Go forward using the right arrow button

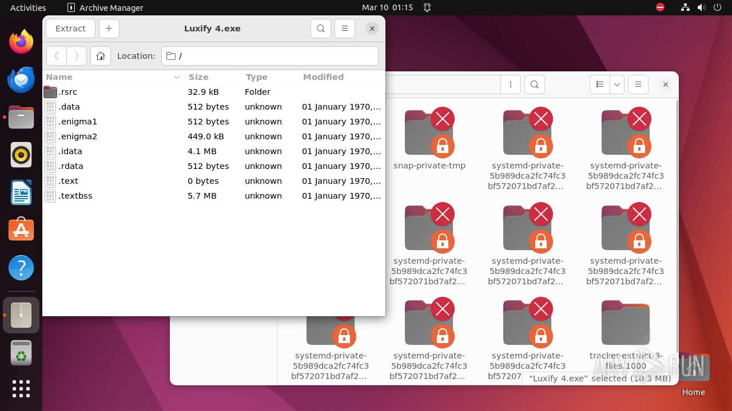pos(77,56)
